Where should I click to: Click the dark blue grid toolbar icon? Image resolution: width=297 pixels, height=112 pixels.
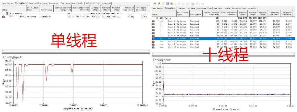pyautogui.click(x=167, y=3)
